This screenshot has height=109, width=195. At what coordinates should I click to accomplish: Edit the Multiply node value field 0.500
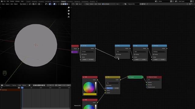159,60
